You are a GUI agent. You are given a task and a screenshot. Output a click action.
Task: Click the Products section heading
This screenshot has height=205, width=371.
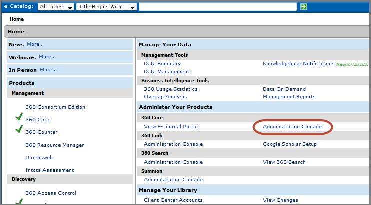22,83
